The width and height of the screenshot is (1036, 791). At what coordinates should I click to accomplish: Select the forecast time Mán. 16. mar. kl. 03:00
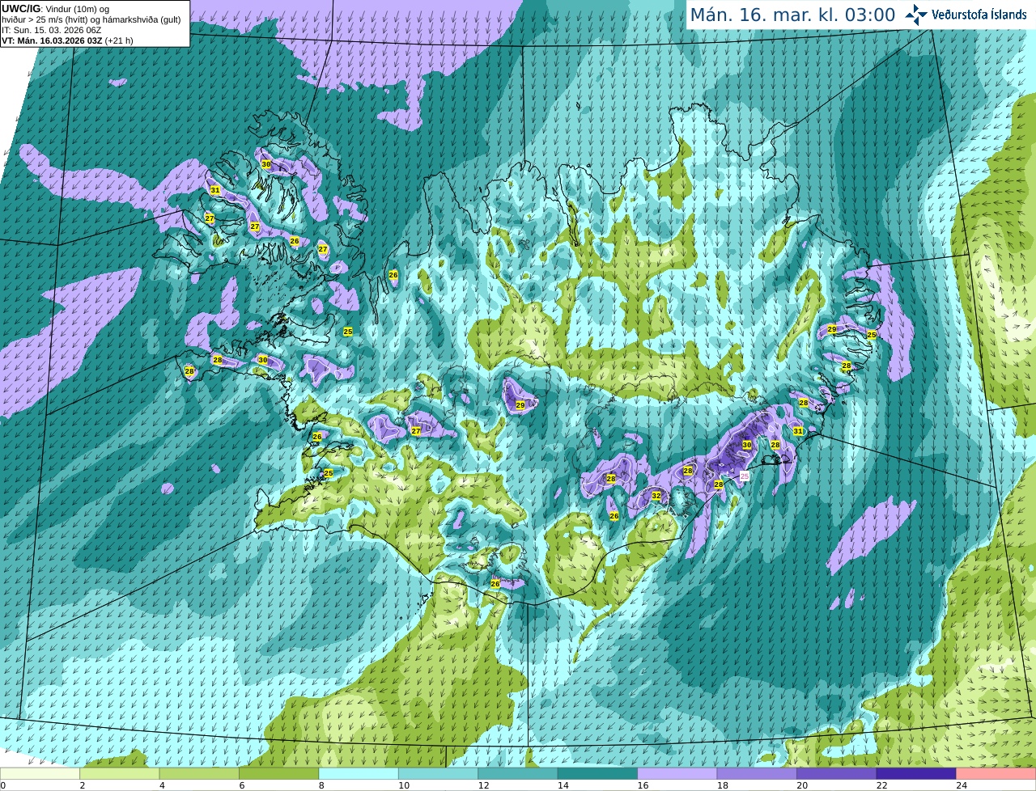(x=792, y=15)
